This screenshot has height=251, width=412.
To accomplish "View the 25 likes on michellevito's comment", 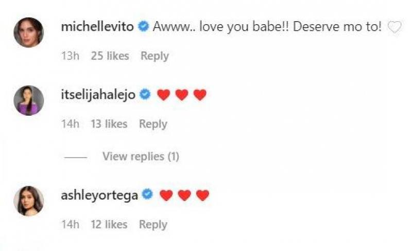I will click(x=110, y=56).
